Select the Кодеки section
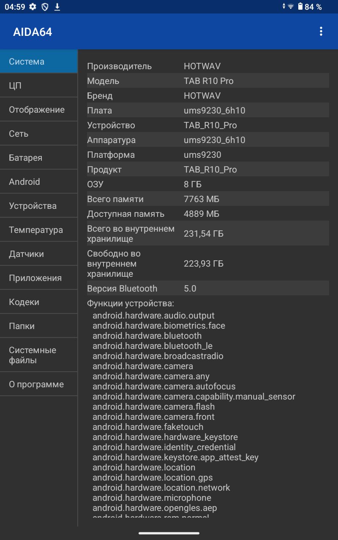Image resolution: width=338 pixels, height=540 pixels. pos(38,302)
